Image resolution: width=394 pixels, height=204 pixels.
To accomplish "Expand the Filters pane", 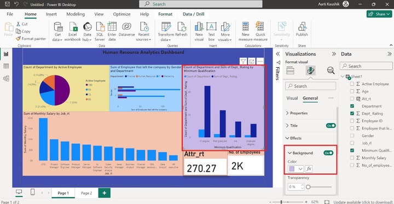I will (278, 54).
